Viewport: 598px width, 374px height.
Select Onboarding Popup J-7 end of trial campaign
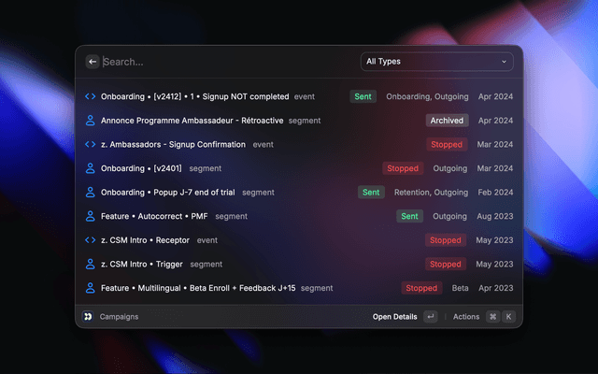pyautogui.click(x=299, y=193)
